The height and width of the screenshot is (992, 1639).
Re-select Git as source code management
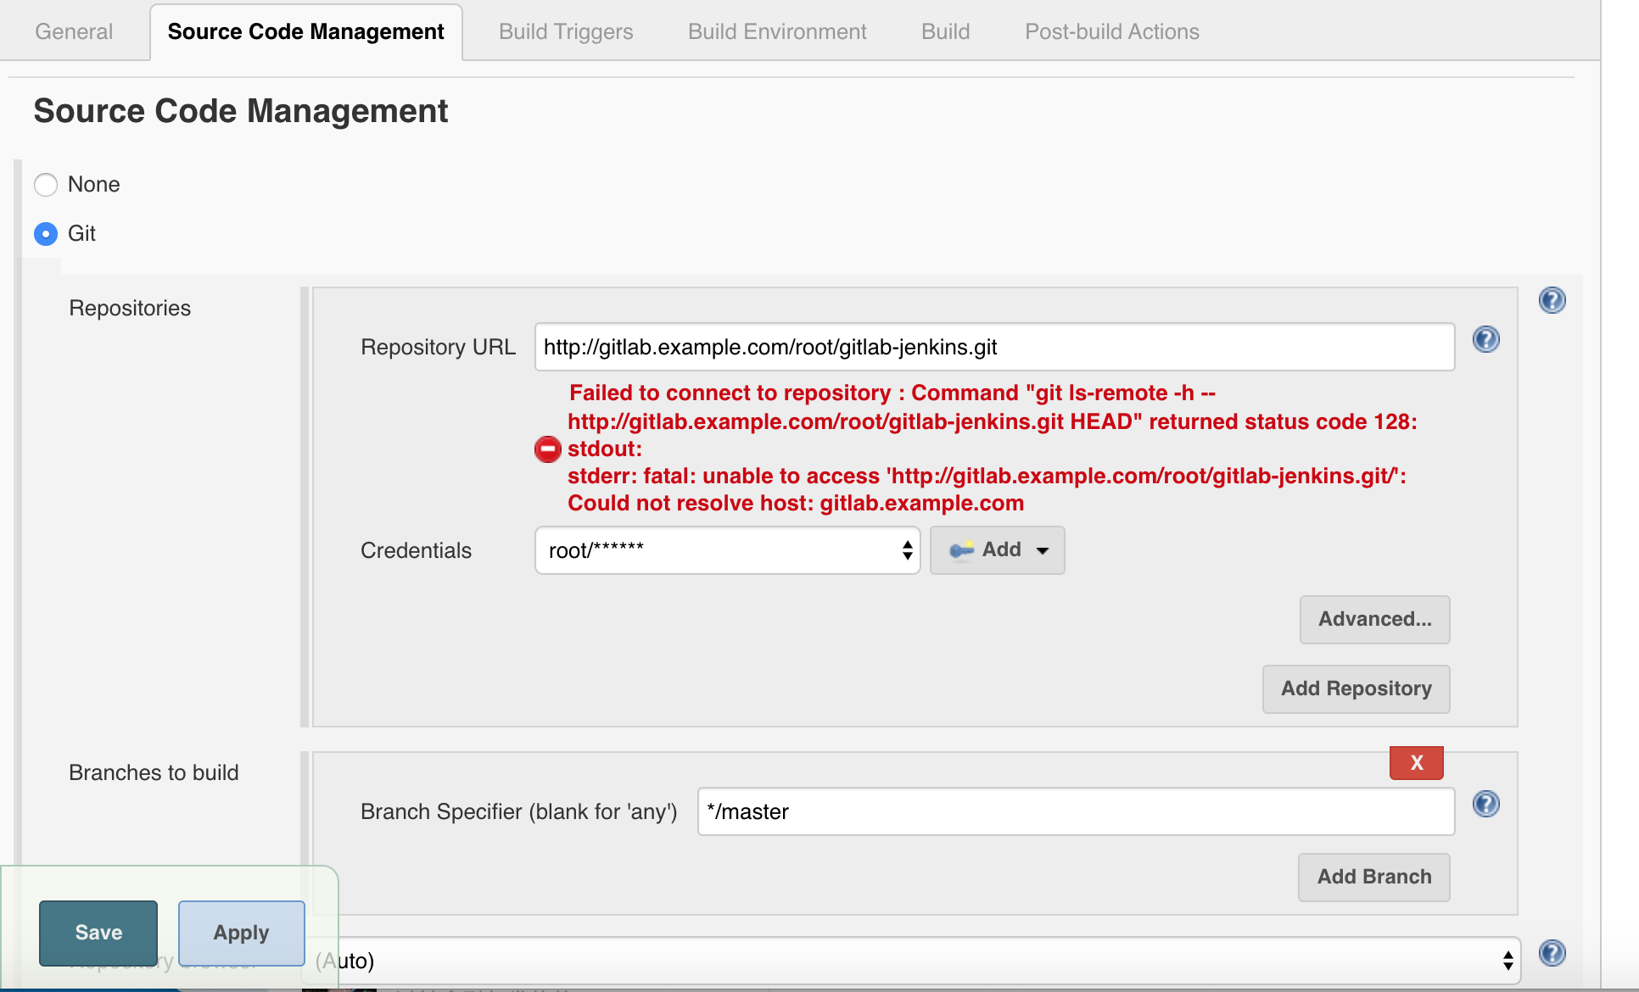click(46, 234)
